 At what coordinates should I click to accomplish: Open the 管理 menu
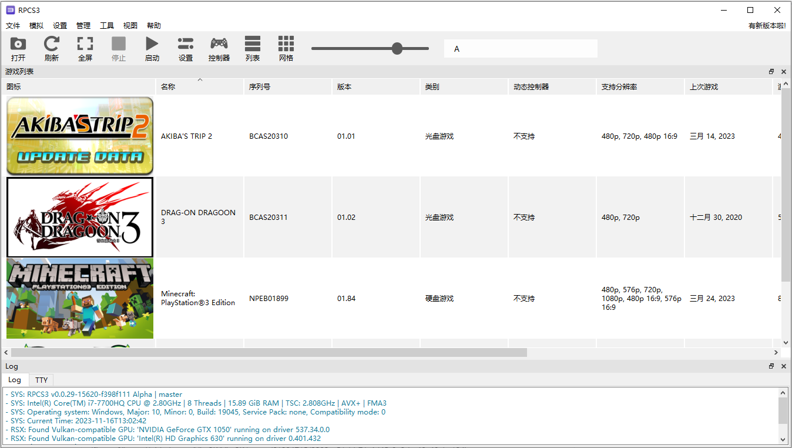83,26
